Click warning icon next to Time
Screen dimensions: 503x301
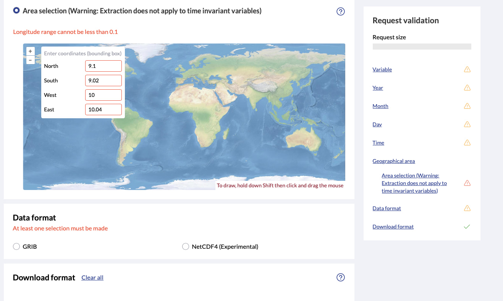(467, 143)
